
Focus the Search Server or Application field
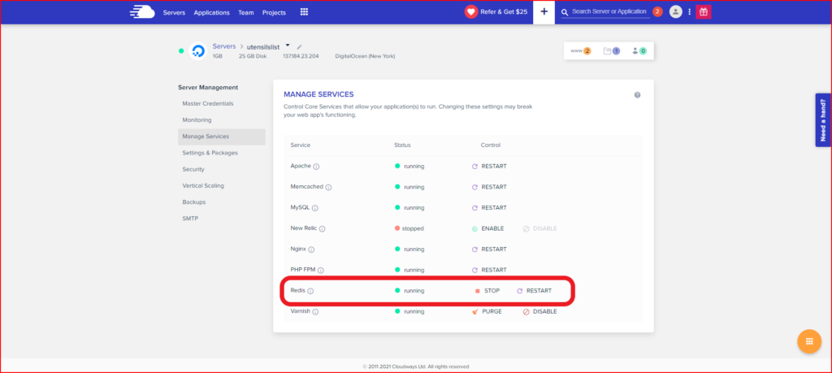point(609,11)
